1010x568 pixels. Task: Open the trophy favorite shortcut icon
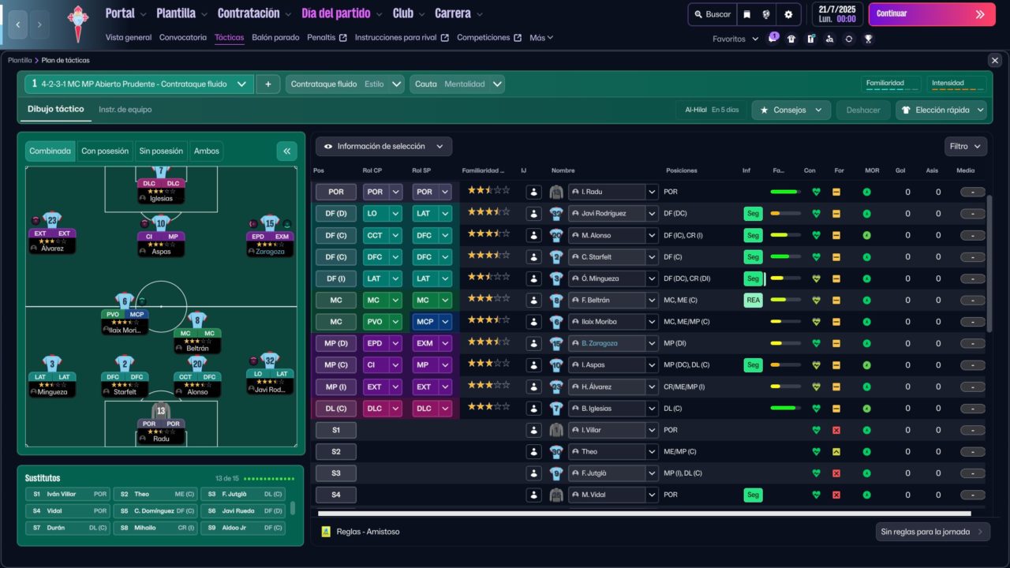point(868,39)
